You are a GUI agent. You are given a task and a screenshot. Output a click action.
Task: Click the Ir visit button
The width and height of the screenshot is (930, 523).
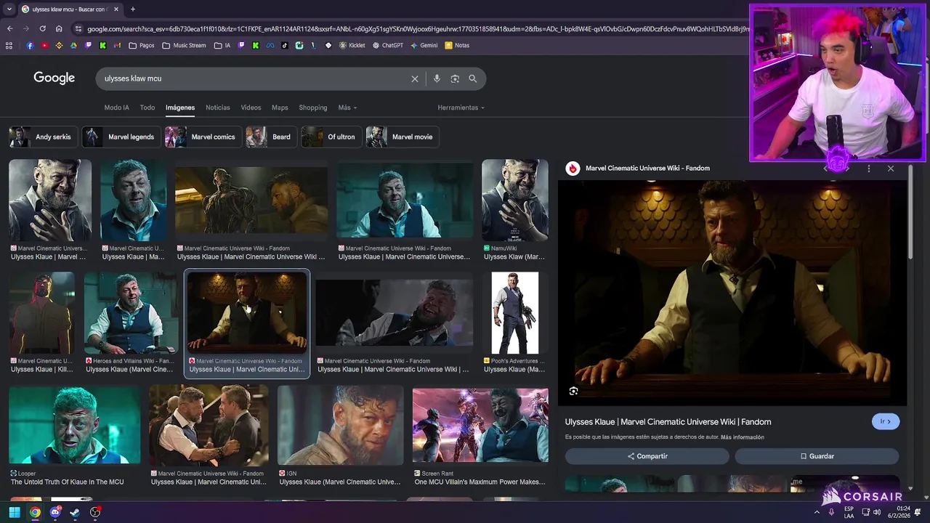tap(885, 421)
